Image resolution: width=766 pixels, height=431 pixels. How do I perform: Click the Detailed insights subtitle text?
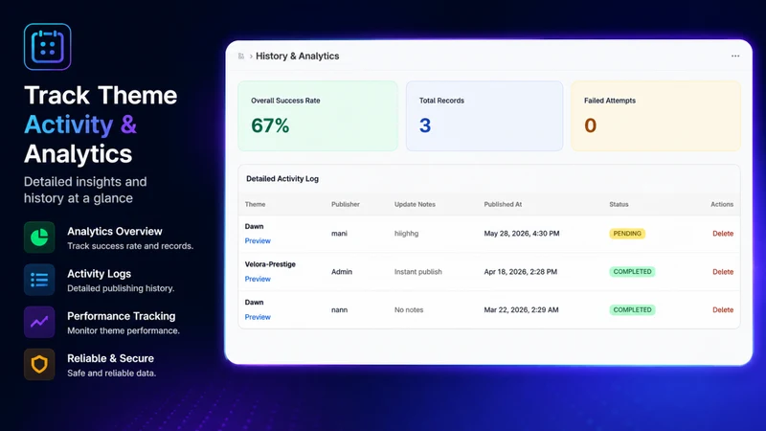pos(85,190)
